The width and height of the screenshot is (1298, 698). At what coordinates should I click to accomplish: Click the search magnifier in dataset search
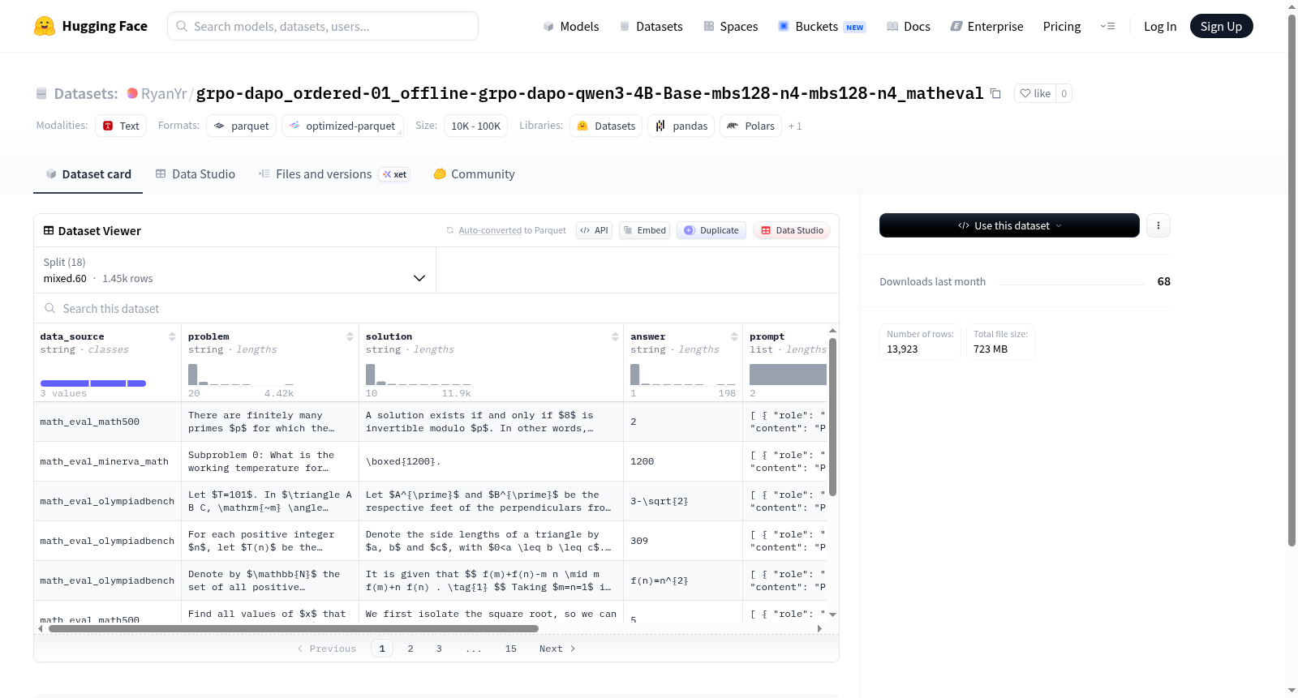tap(50, 308)
